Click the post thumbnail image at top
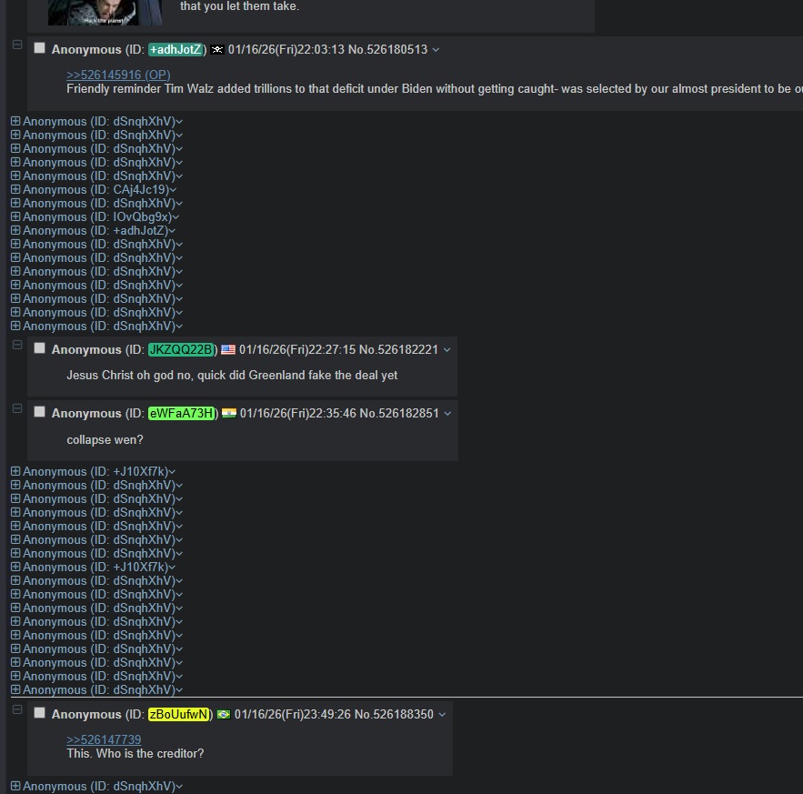803x794 pixels. point(105,13)
